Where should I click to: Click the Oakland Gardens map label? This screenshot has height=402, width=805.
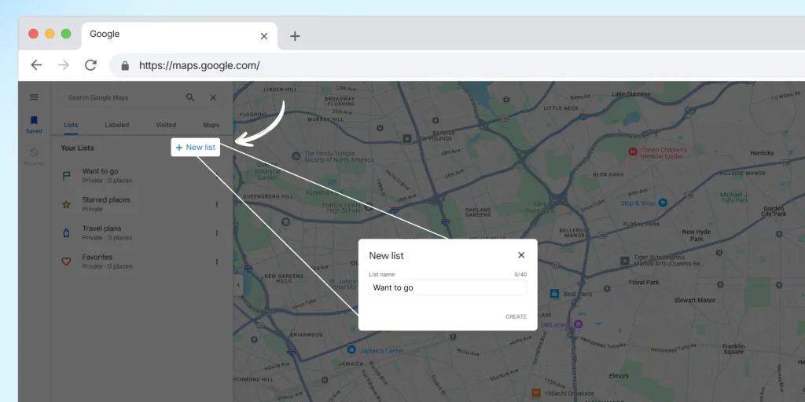pos(479,212)
